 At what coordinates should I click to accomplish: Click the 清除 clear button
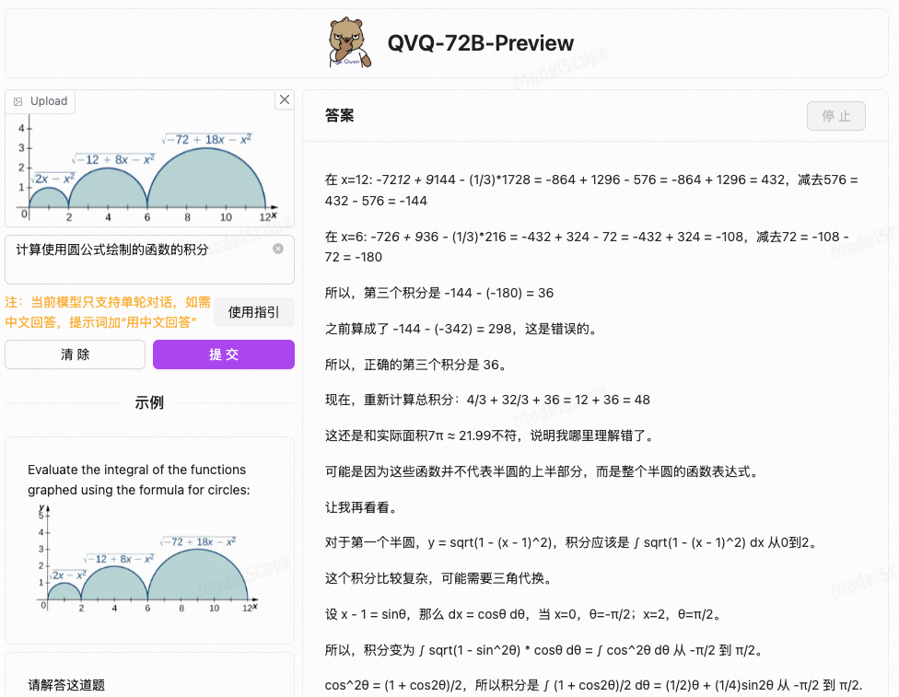tap(76, 354)
